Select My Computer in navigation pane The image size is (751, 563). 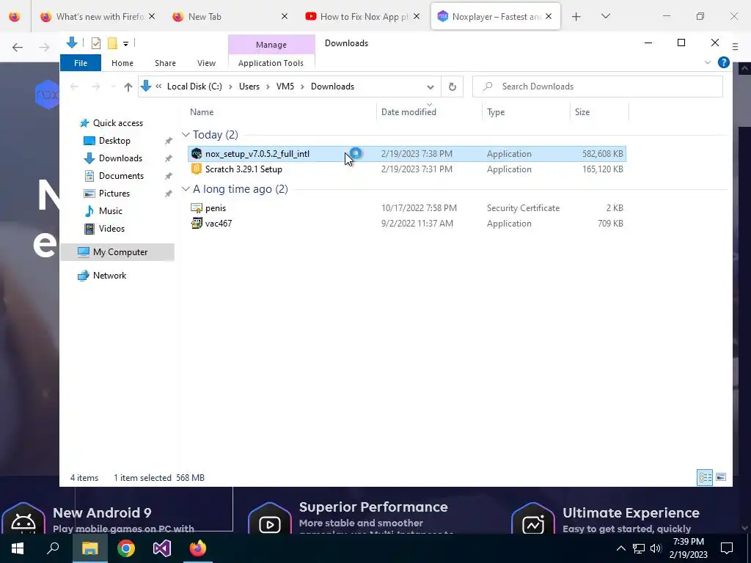(117, 252)
